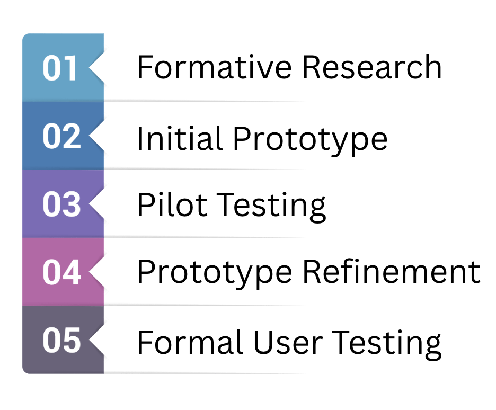Click the white arrow notch beside 03

[x=97, y=204]
